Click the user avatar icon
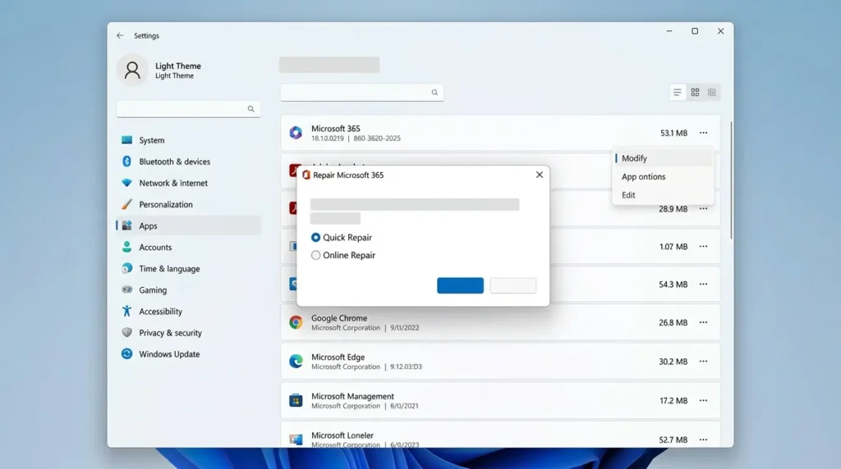Viewport: 841px width, 469px height. (x=132, y=71)
